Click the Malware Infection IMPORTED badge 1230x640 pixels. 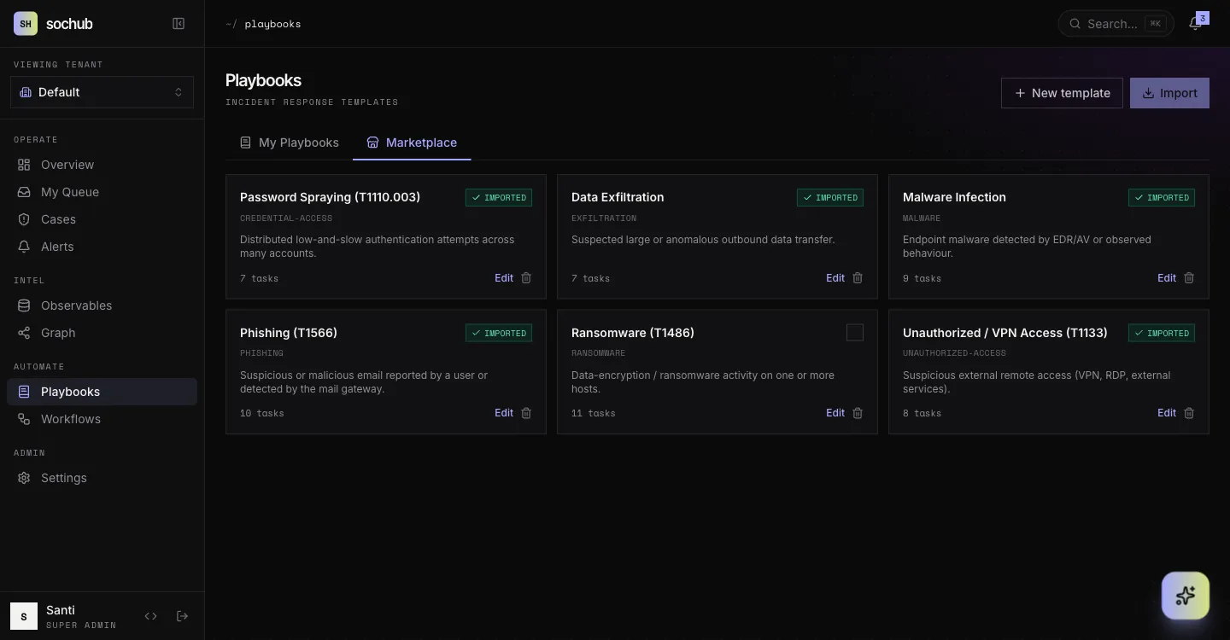[x=1162, y=197]
